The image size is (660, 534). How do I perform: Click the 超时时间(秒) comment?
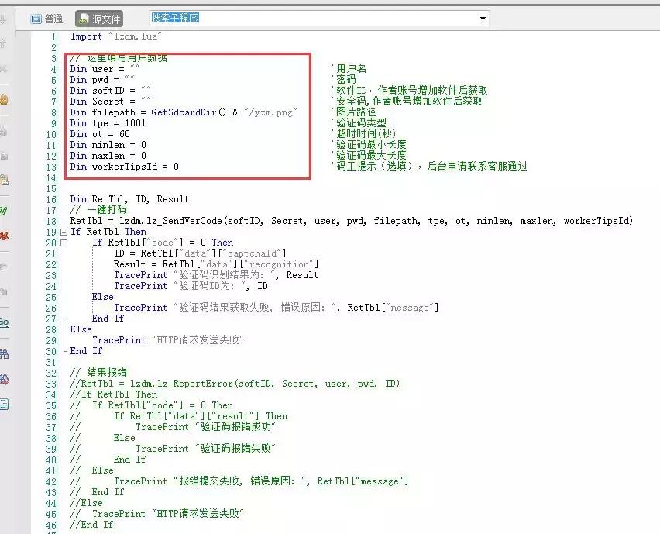(363, 133)
